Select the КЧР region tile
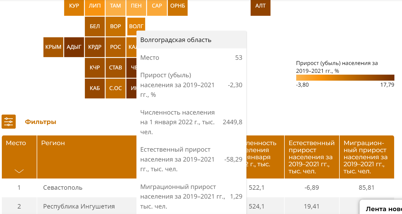The height and width of the screenshot is (214, 402). (95, 68)
